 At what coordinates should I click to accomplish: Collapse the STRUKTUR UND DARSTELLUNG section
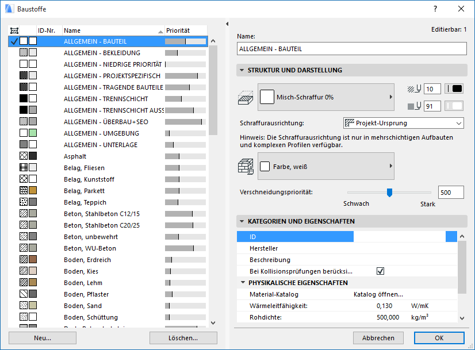pos(242,70)
